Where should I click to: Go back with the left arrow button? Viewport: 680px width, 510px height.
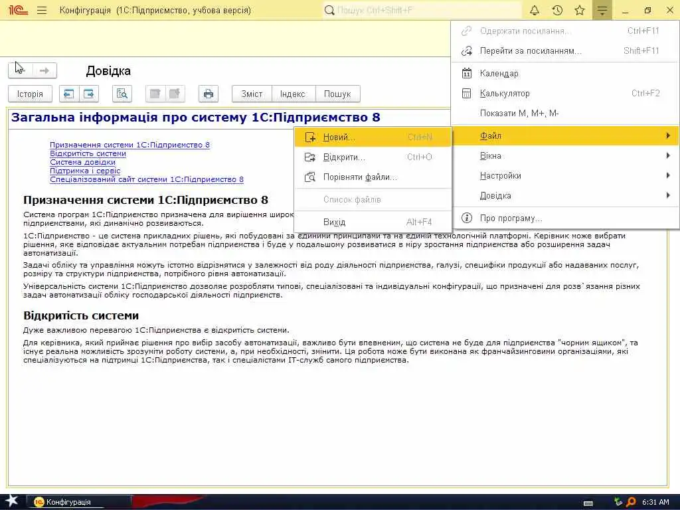point(21,70)
